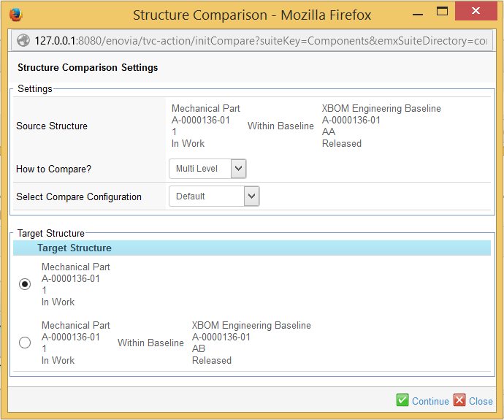
Task: Click the XBOM Engineering Baseline AB text
Action: (251, 343)
